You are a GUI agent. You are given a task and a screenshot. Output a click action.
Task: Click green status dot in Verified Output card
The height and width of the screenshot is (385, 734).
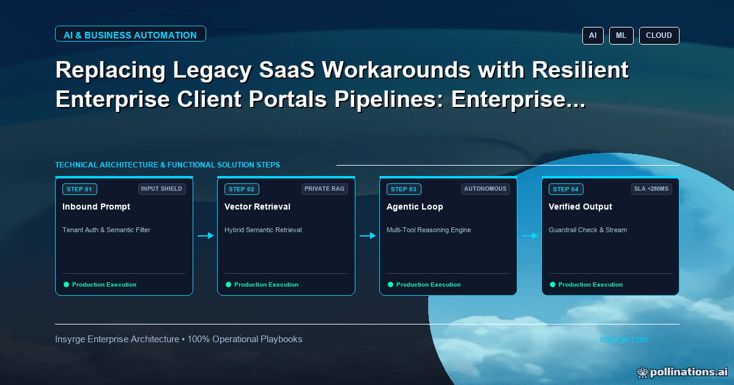pyautogui.click(x=552, y=284)
